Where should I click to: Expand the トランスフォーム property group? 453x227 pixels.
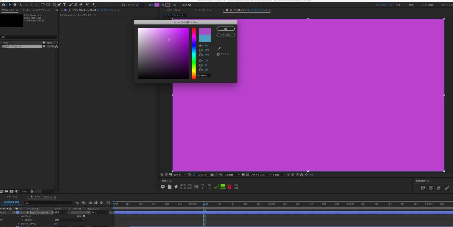point(19,224)
